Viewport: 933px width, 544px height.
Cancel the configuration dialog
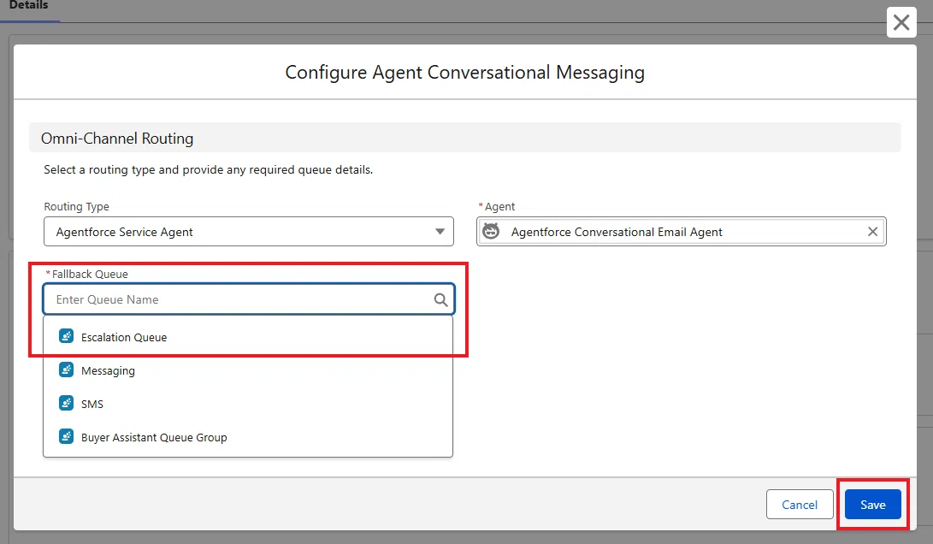click(x=799, y=505)
